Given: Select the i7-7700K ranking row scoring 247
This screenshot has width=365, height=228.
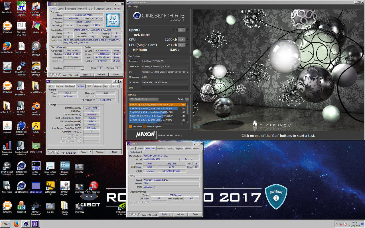Looking at the screenshot, I should 157,105.
